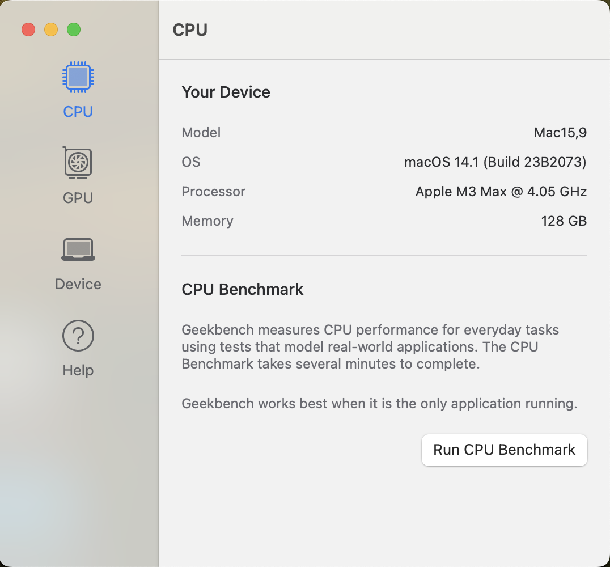Image resolution: width=610 pixels, height=567 pixels.
Task: Close the window with red button
Action: pyautogui.click(x=28, y=29)
